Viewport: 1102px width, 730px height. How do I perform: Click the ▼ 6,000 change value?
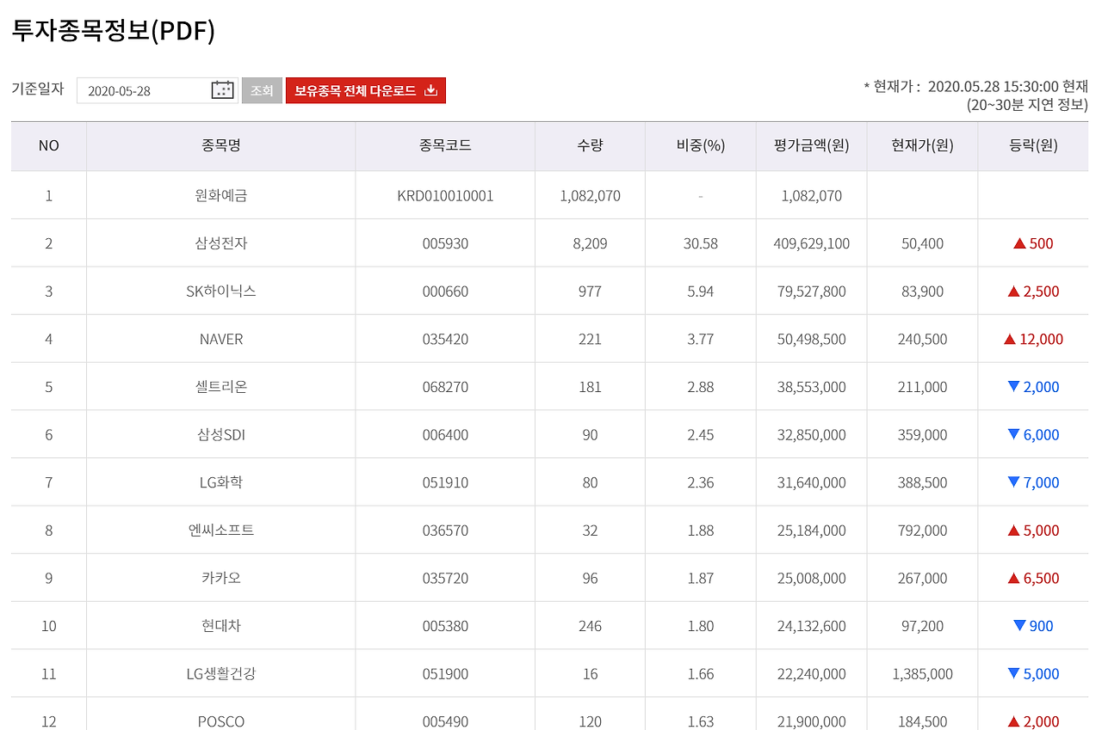[x=1033, y=435]
